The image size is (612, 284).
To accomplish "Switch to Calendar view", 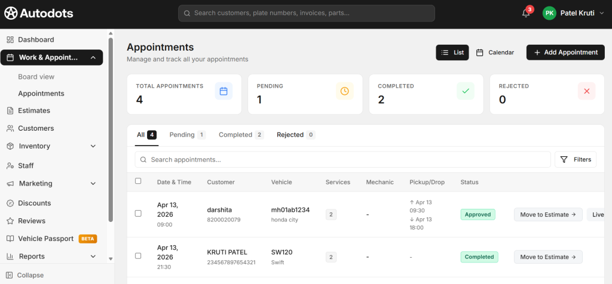I will pos(495,53).
